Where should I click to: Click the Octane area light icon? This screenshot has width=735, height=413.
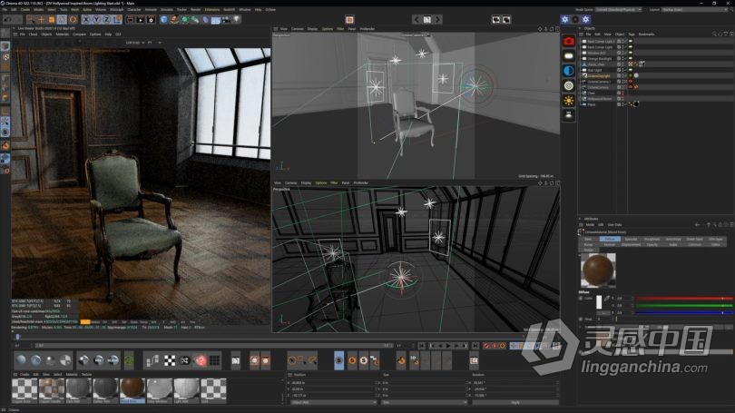[569, 56]
